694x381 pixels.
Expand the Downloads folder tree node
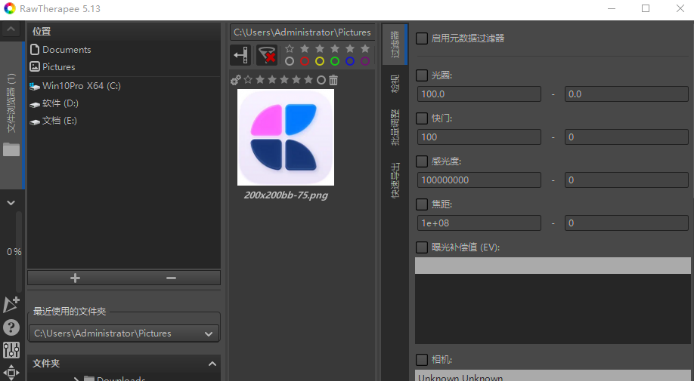click(x=76, y=378)
